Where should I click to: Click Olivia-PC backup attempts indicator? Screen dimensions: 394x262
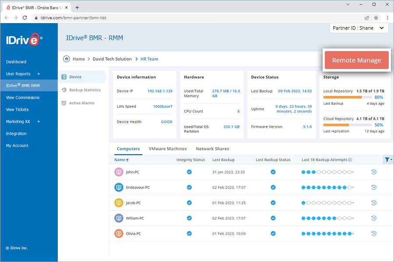click(x=327, y=234)
